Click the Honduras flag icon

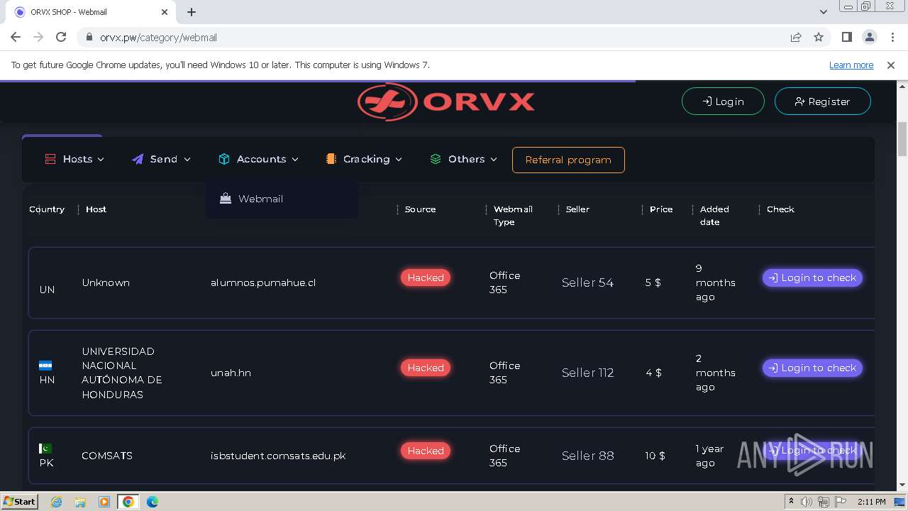(45, 366)
